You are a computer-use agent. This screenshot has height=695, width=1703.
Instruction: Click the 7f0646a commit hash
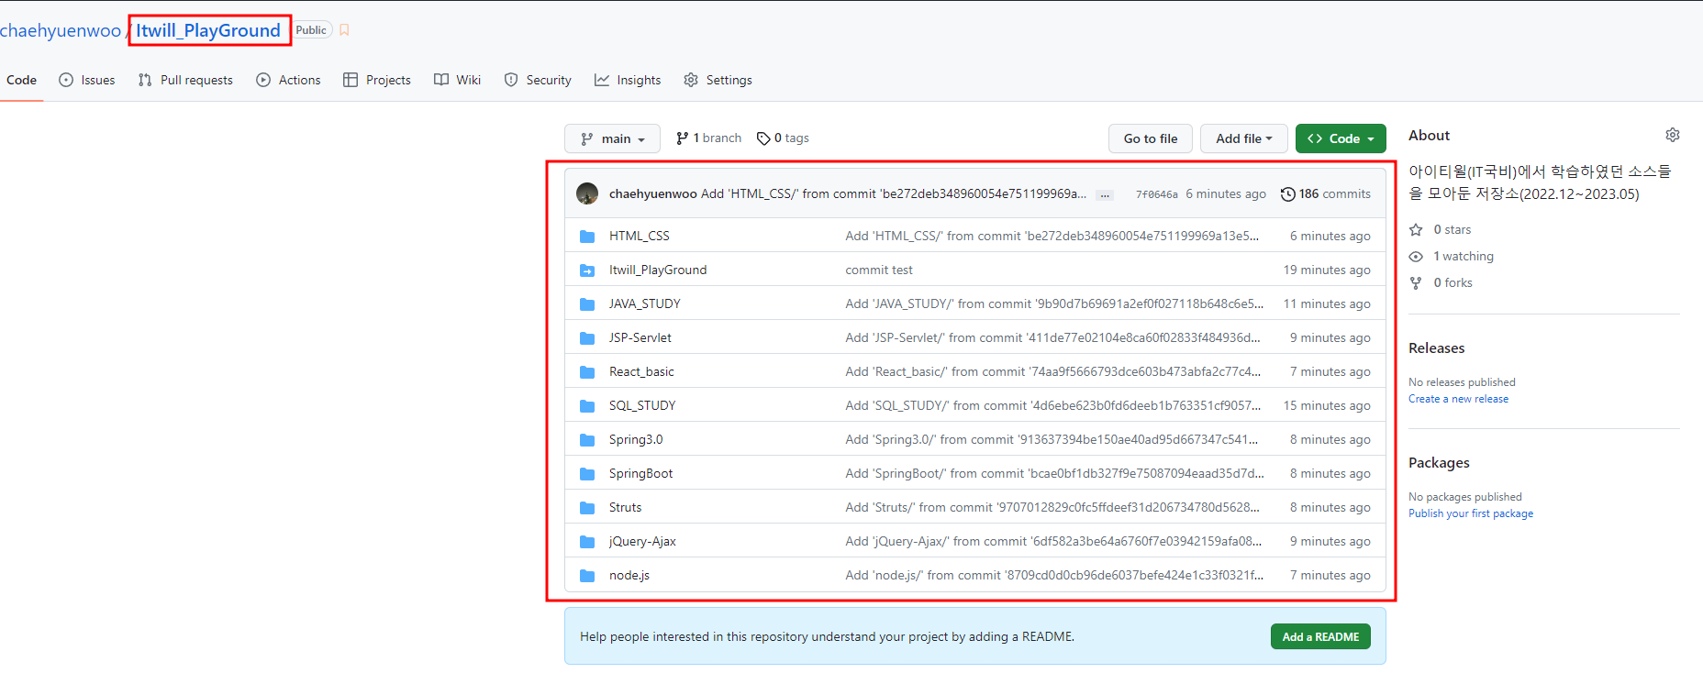1157,194
